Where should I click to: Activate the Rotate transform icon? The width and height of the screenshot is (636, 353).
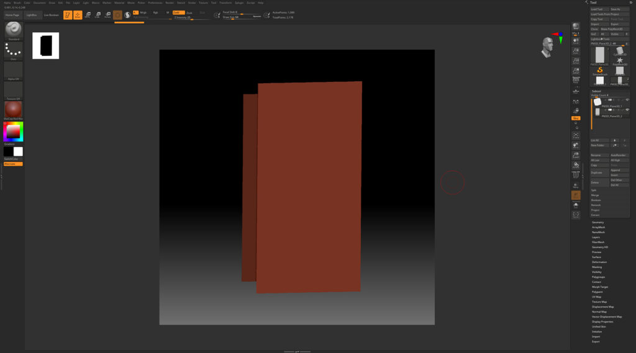point(107,15)
